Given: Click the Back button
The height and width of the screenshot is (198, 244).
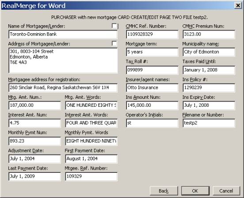Looking at the screenshot, I should click(x=164, y=190).
